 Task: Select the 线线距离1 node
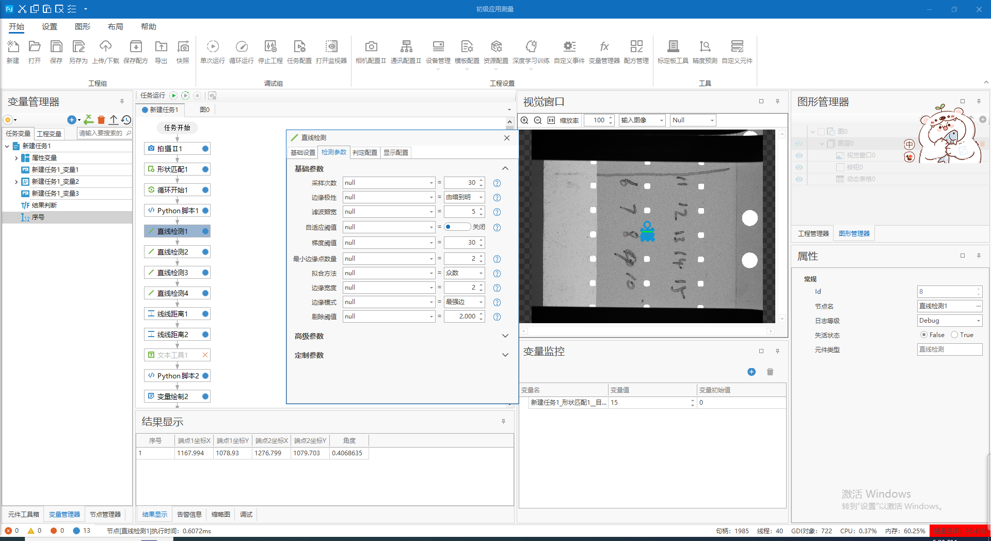pos(177,314)
